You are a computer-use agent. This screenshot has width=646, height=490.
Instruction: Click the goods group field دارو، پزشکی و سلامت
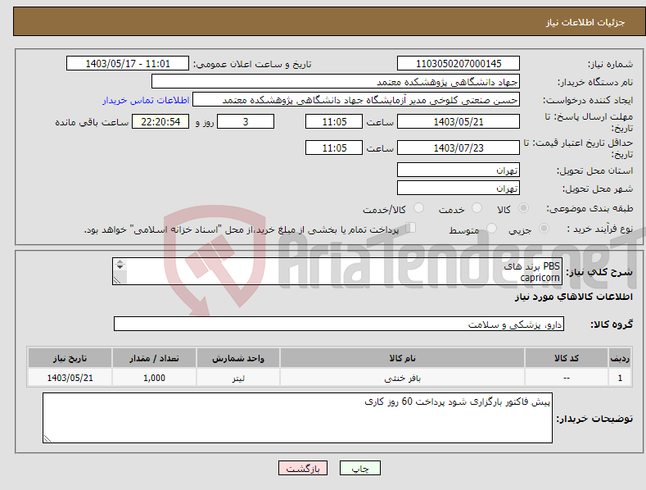pyautogui.click(x=339, y=324)
